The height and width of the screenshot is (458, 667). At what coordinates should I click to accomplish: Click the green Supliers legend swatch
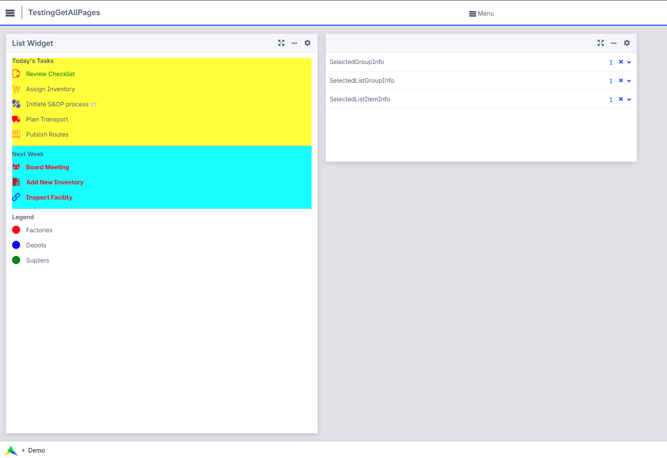tap(16, 260)
